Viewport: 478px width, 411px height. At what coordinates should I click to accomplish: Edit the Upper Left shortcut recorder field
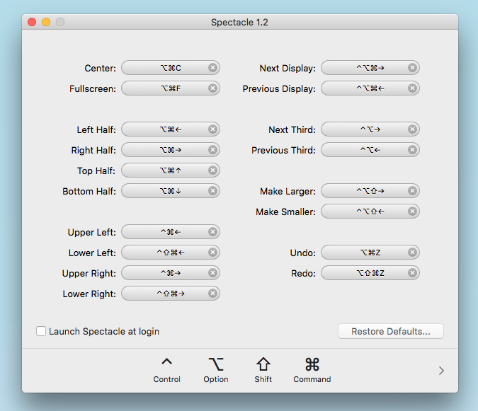pos(171,232)
